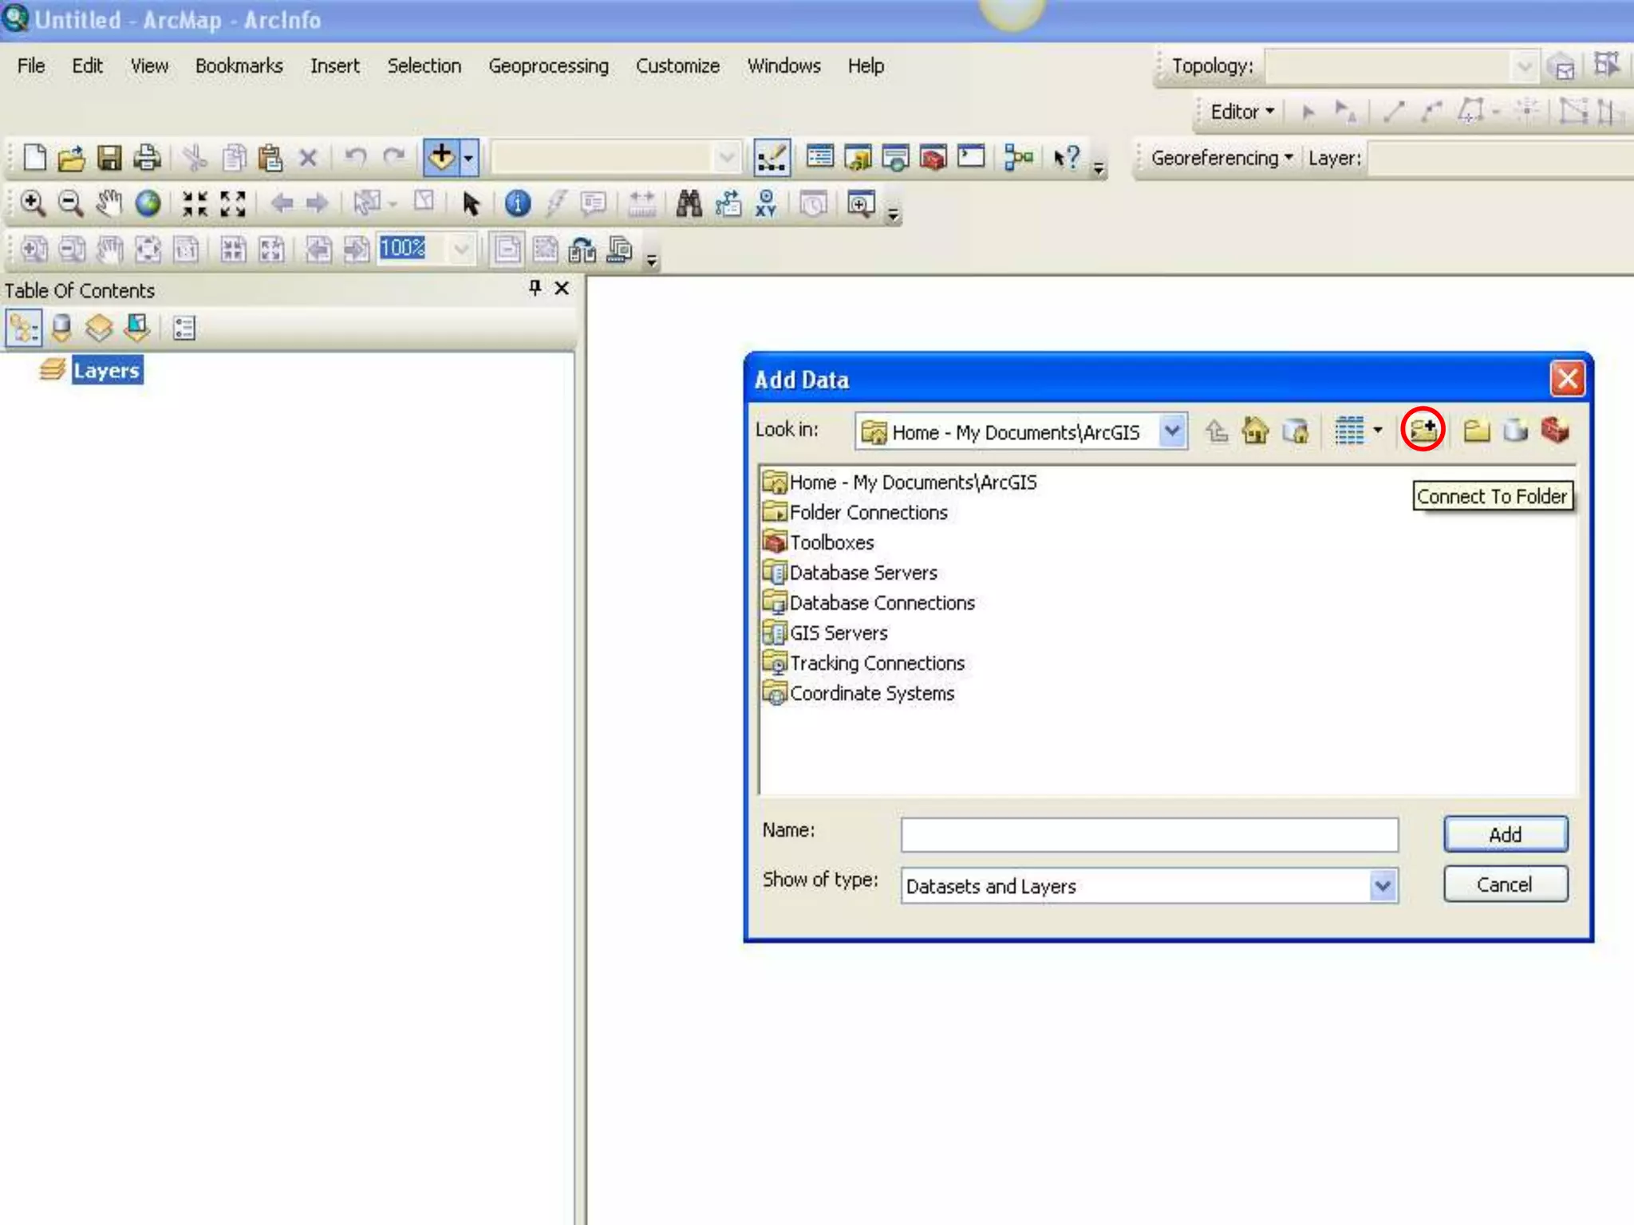Toggle List By Drawing Order view

23,329
